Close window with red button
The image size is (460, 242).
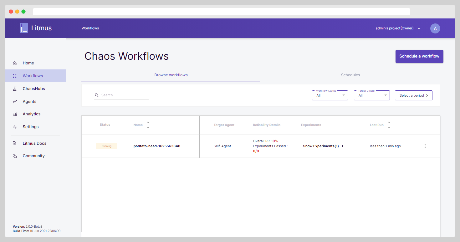11,12
